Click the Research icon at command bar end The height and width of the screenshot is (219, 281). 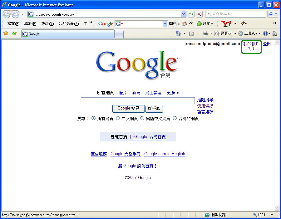pyautogui.click(x=275, y=33)
